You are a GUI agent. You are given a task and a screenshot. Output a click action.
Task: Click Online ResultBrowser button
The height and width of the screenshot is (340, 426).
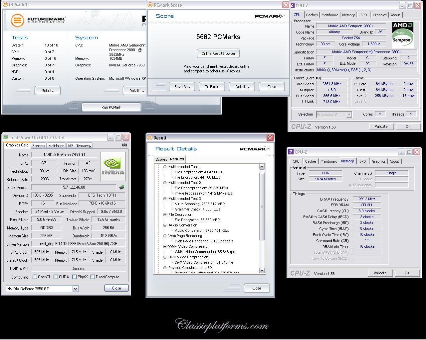pyautogui.click(x=218, y=53)
